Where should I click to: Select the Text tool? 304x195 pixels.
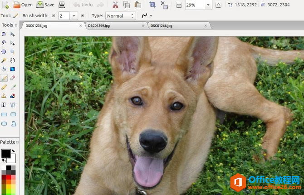point(4,105)
